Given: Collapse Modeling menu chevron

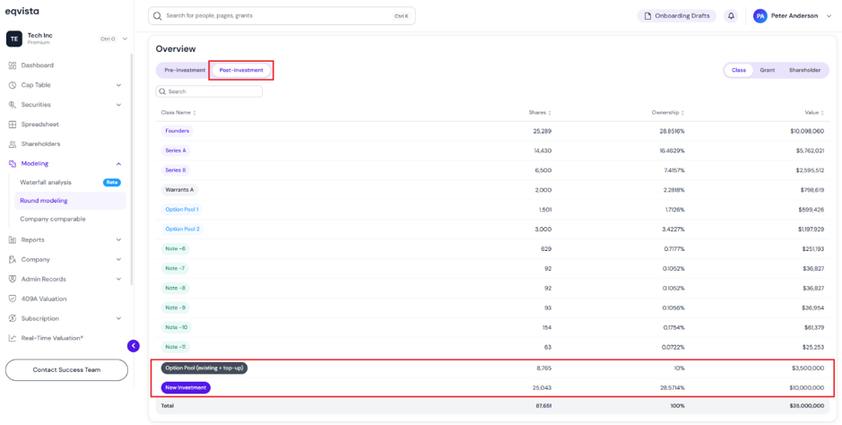Looking at the screenshot, I should coord(118,164).
